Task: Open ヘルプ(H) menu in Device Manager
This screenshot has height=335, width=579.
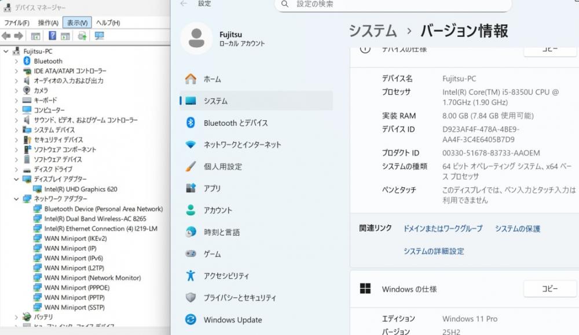Action: click(108, 23)
